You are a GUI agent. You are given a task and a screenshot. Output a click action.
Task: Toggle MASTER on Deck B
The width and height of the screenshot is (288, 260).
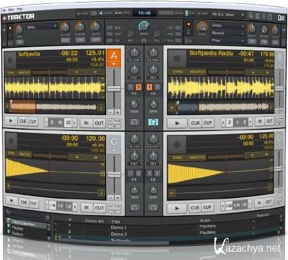coord(197,72)
